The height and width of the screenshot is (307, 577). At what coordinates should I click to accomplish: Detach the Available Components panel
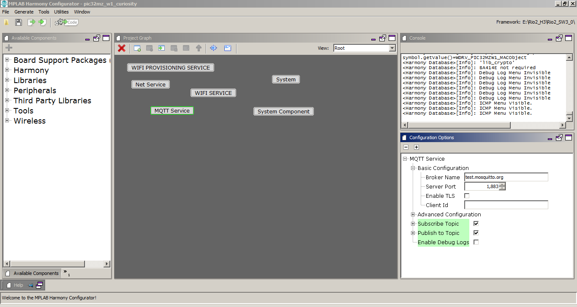point(97,38)
